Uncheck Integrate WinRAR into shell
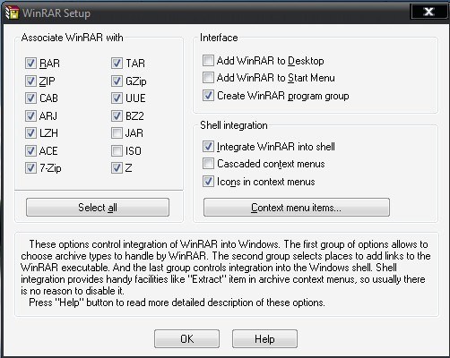Viewport: 450px width, 358px height. point(208,147)
